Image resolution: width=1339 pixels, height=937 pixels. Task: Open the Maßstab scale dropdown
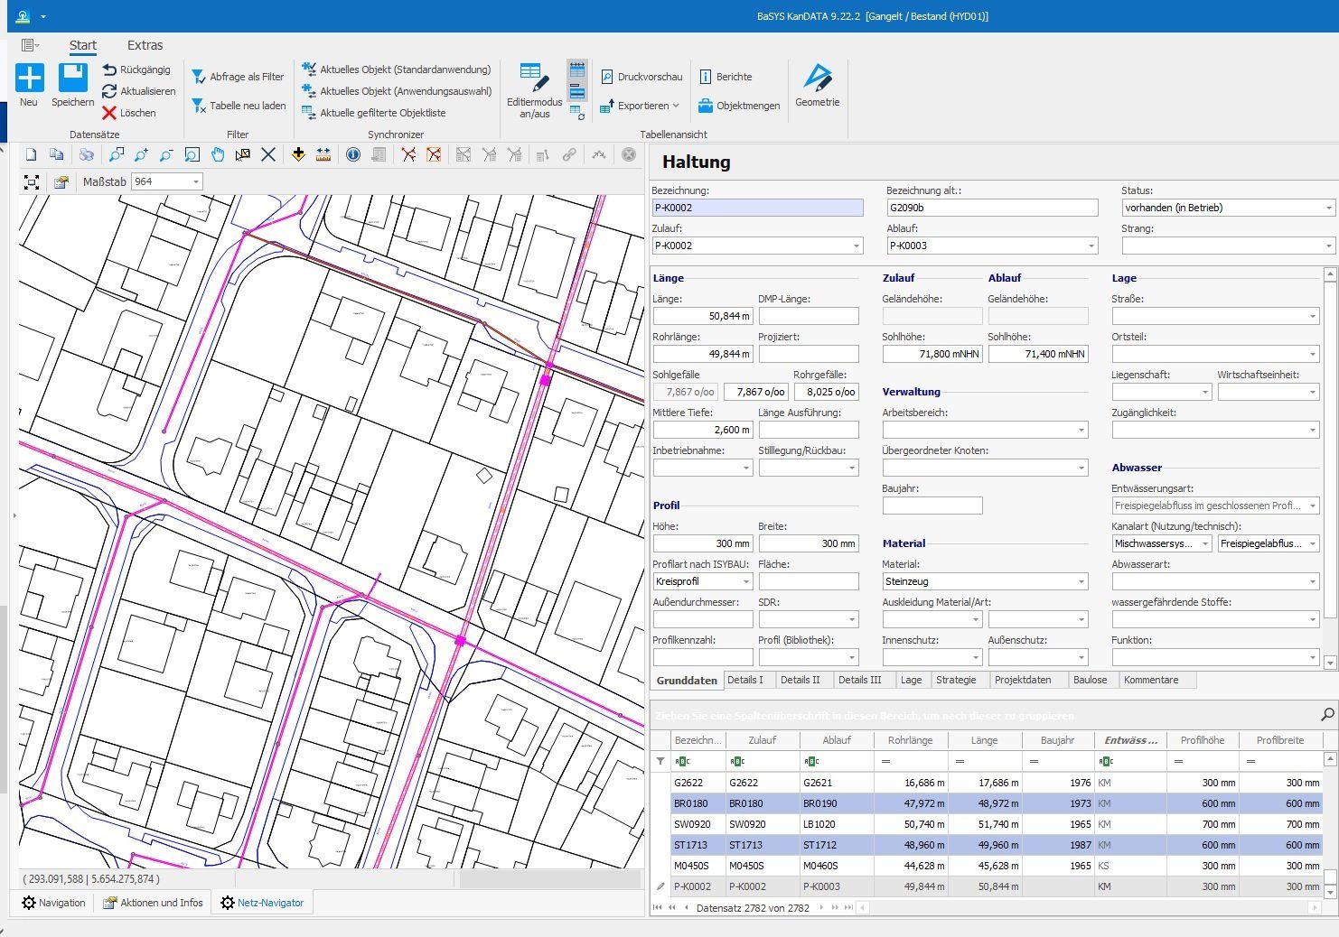tap(195, 182)
